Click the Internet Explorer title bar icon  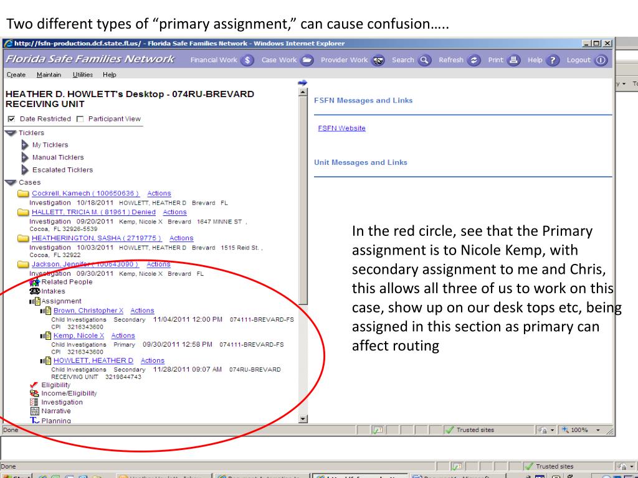pos(7,44)
